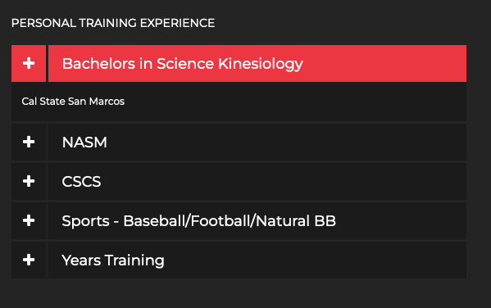Click the plus icon next to CSCS
The height and width of the screenshot is (308, 491).
[x=29, y=181]
